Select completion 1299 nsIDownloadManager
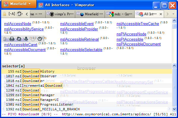Image resolution: width=178 pixels, height=118 pixels. [87, 95]
